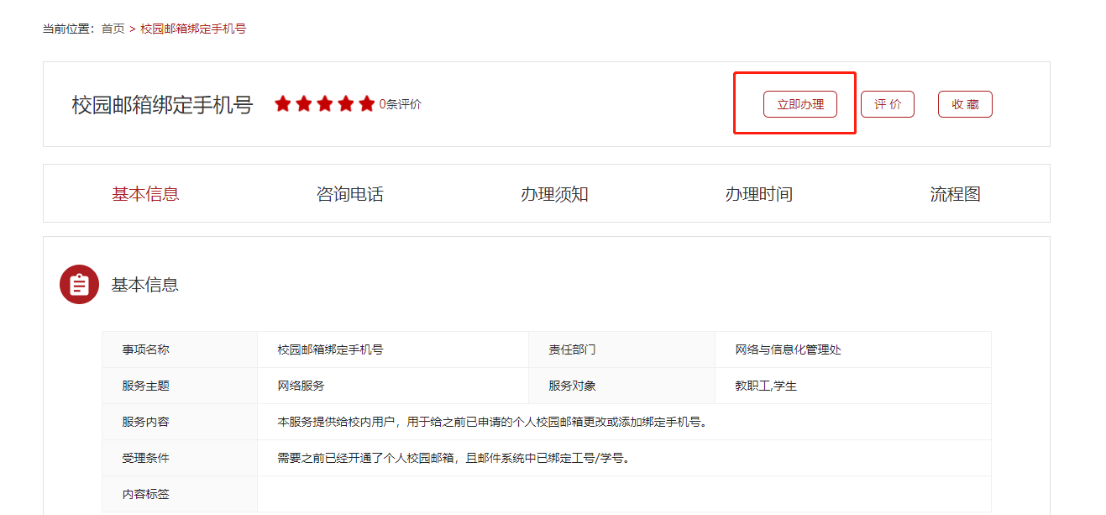Show the 流程图 tab

pyautogui.click(x=955, y=194)
